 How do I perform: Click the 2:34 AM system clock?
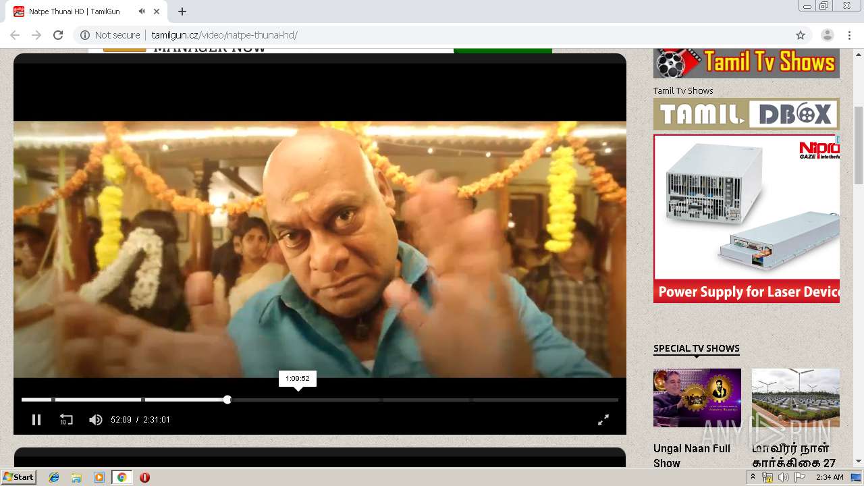[830, 477]
